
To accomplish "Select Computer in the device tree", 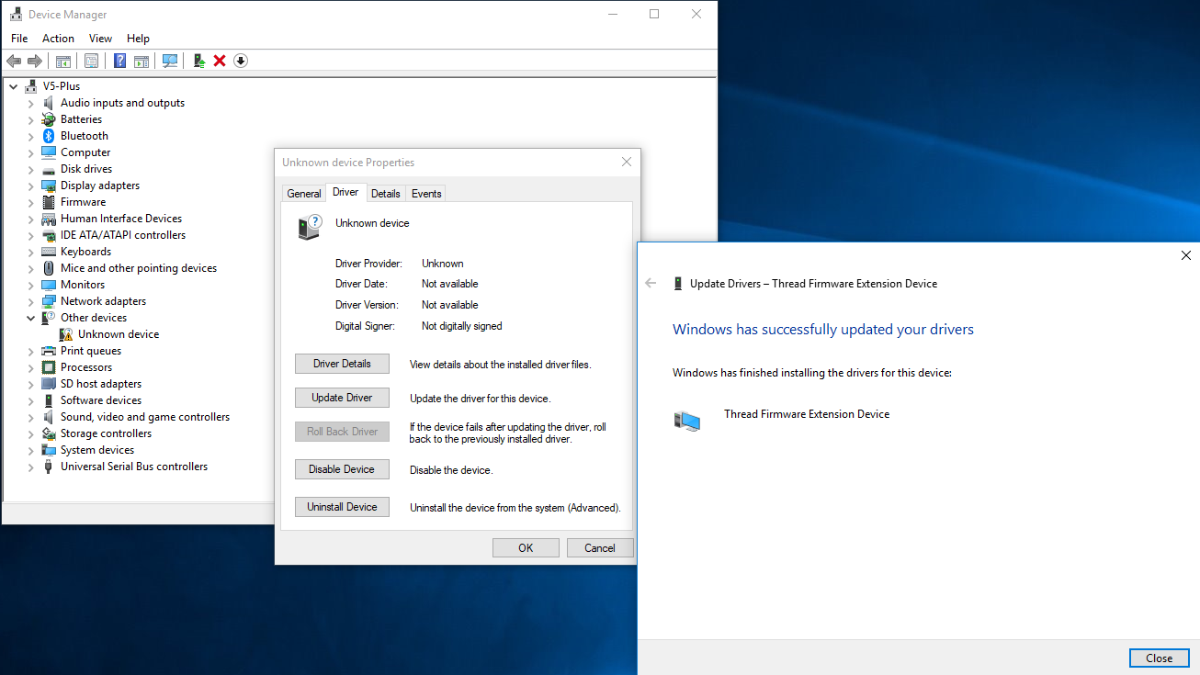I will [x=85, y=152].
